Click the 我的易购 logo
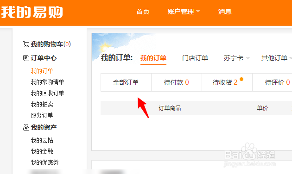Image resolution: width=292 pixels, height=174 pixels. (x=32, y=12)
